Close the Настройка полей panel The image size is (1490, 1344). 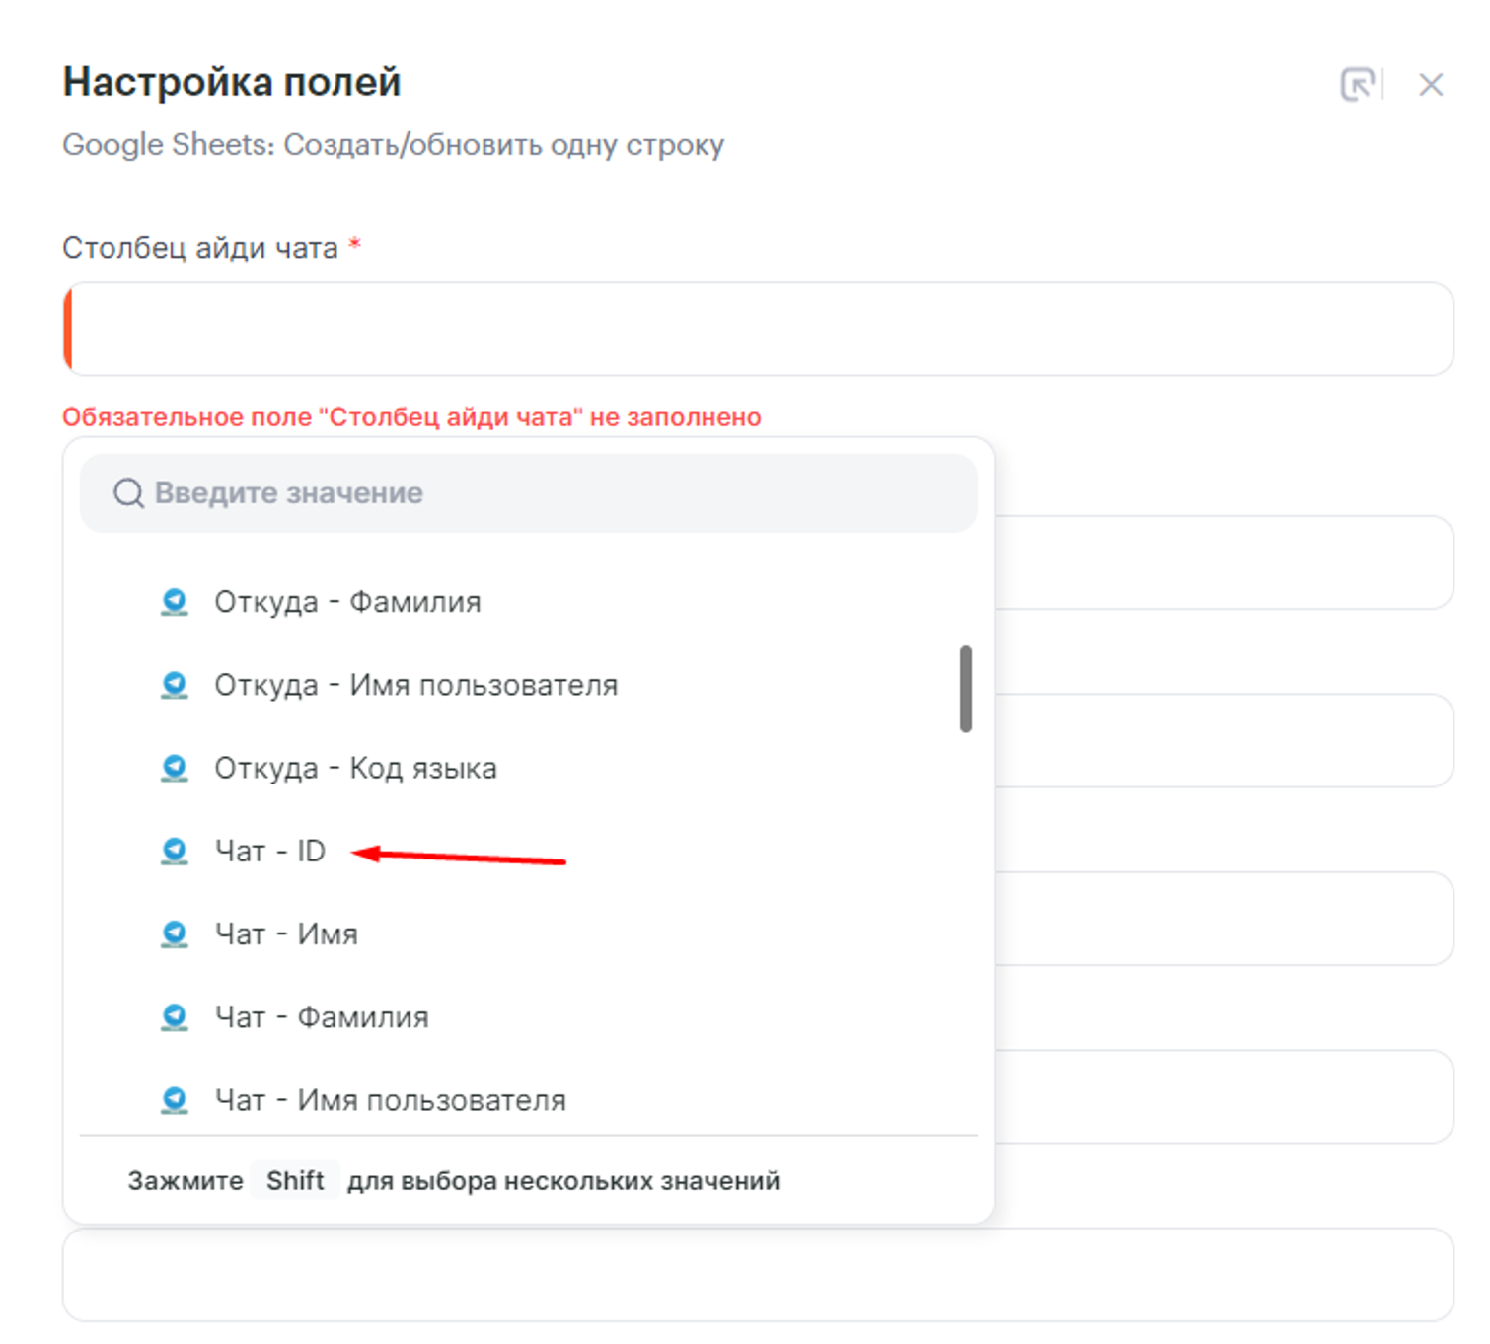[1430, 85]
